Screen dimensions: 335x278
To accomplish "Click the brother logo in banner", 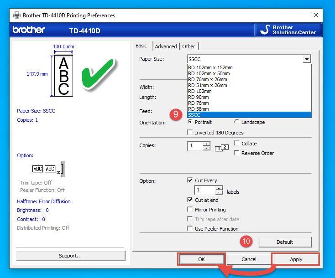I will [x=29, y=30].
